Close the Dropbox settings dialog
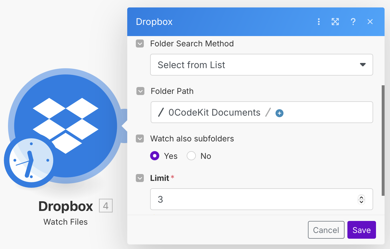The height and width of the screenshot is (249, 390). tap(370, 22)
